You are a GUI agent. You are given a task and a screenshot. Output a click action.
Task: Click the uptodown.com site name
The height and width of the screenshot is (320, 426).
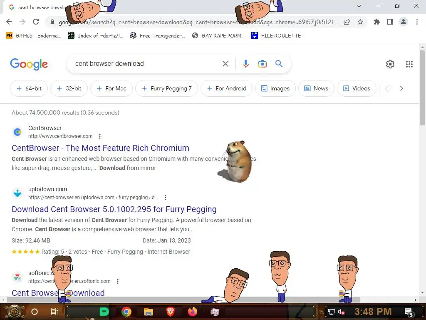click(47, 189)
